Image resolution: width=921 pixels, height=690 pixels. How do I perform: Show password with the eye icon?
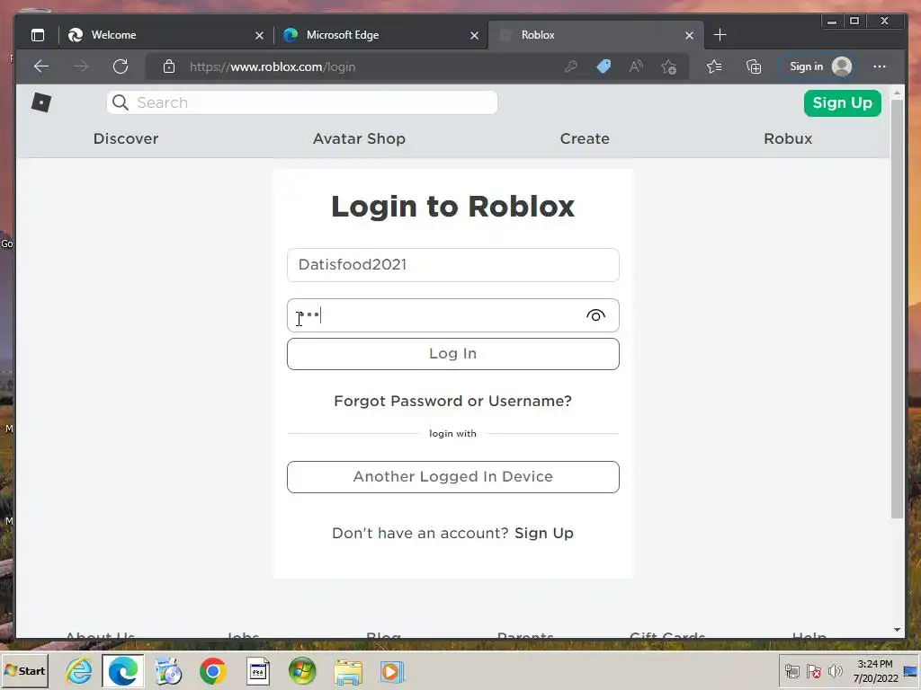pos(595,315)
